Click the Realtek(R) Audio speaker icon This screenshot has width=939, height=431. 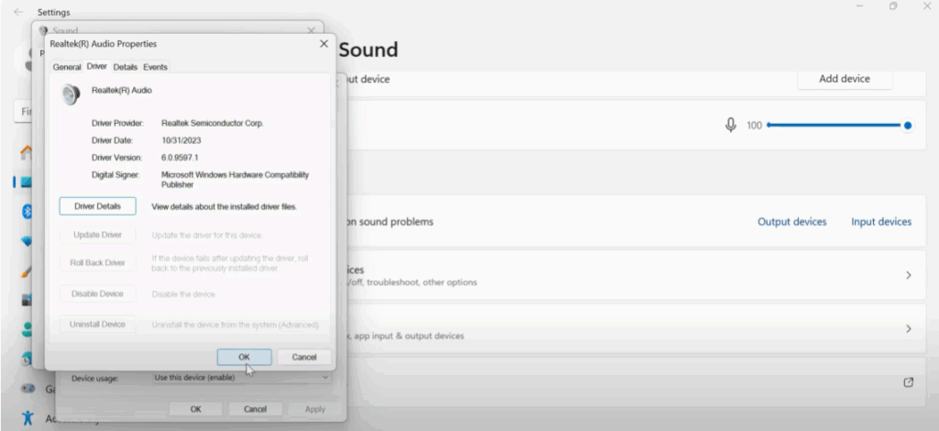click(x=71, y=94)
